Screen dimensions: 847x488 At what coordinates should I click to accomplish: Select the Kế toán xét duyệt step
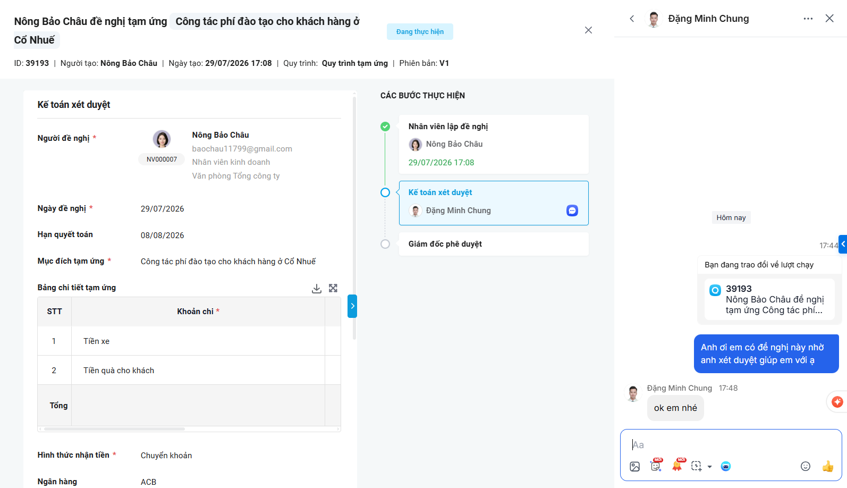(x=494, y=203)
